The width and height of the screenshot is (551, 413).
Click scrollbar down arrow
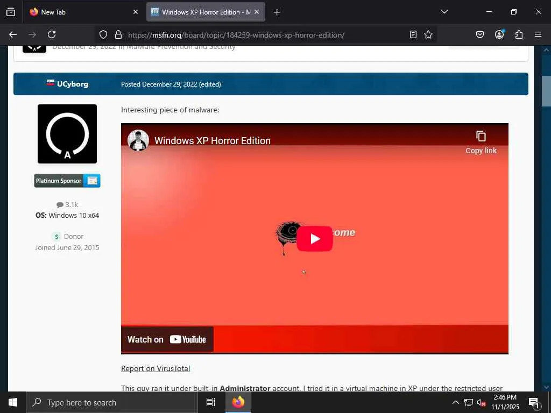pos(546,387)
